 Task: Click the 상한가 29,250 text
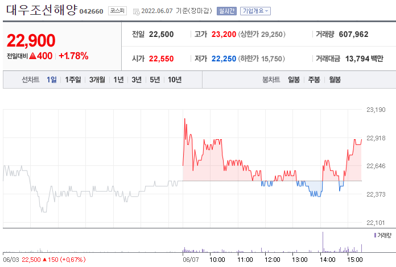262,34
